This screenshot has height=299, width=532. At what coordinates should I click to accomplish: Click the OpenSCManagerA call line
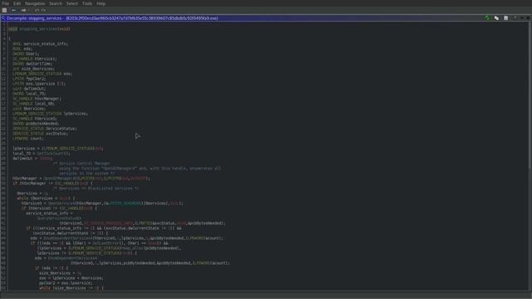pos(81,179)
